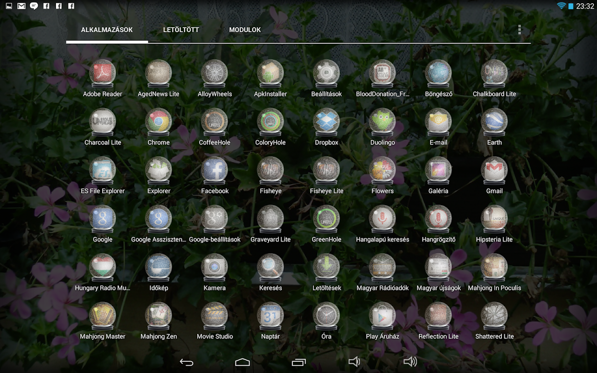Open the three-dot overflow menu
Viewport: 597px width, 373px height.
point(520,30)
